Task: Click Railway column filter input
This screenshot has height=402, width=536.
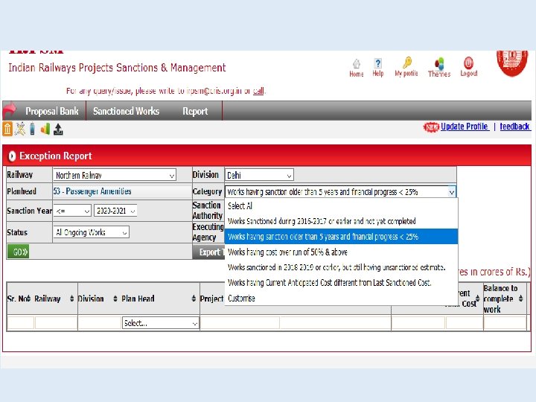Action: point(56,323)
